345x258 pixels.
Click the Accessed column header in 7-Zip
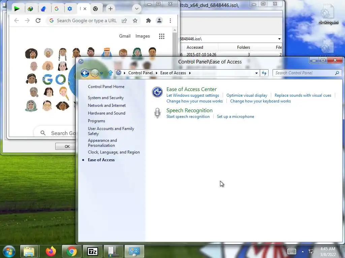195,47
